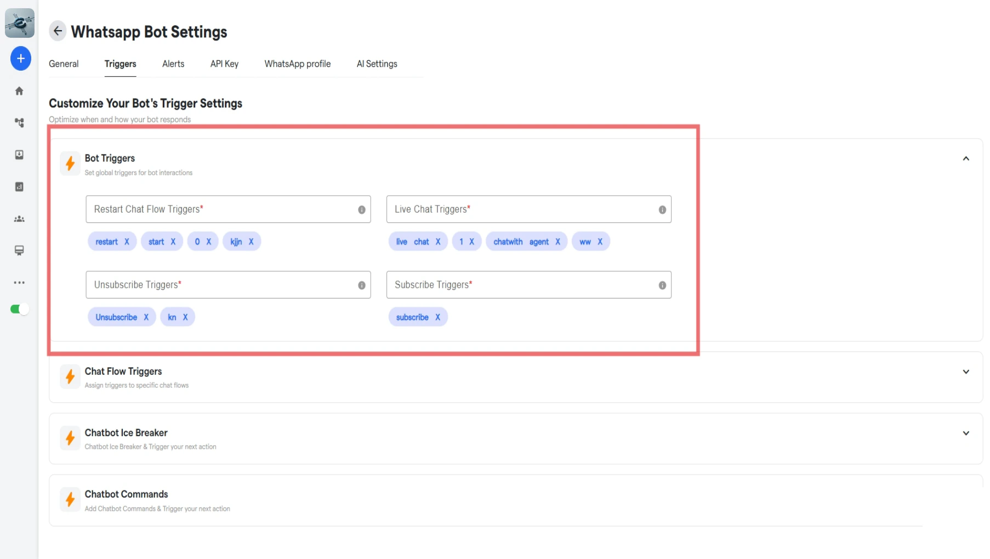Image resolution: width=990 pixels, height=559 pixels.
Task: Open the AI Settings tab
Action: 377,64
